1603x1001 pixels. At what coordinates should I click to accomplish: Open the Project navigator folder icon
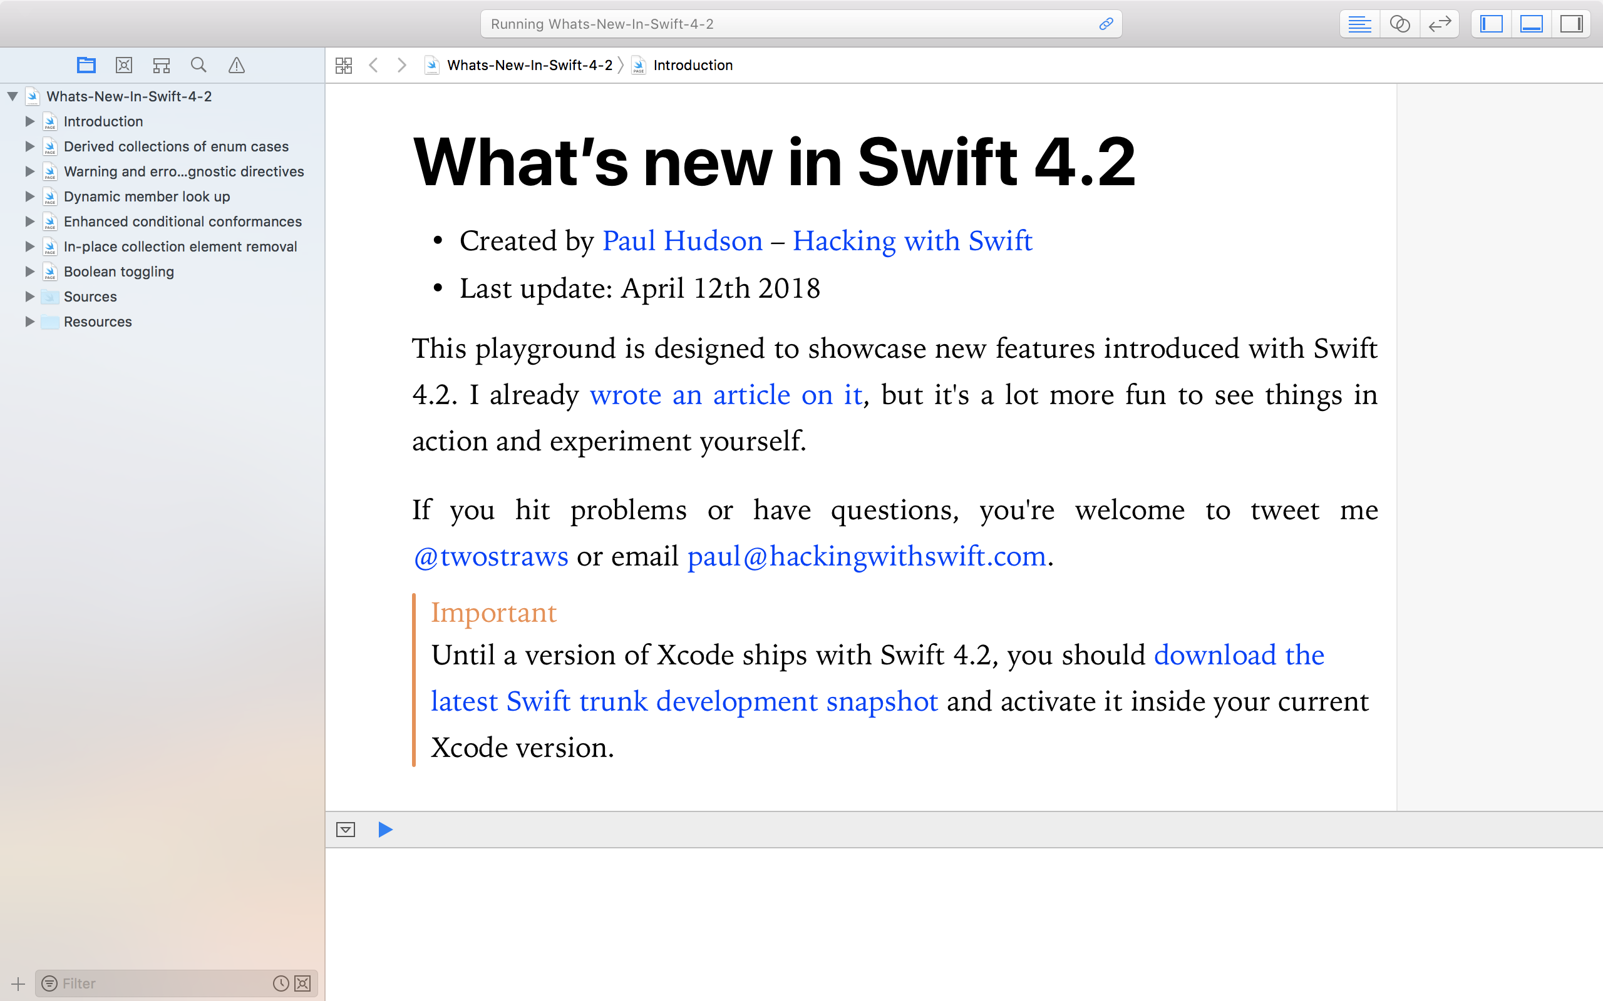click(x=86, y=65)
